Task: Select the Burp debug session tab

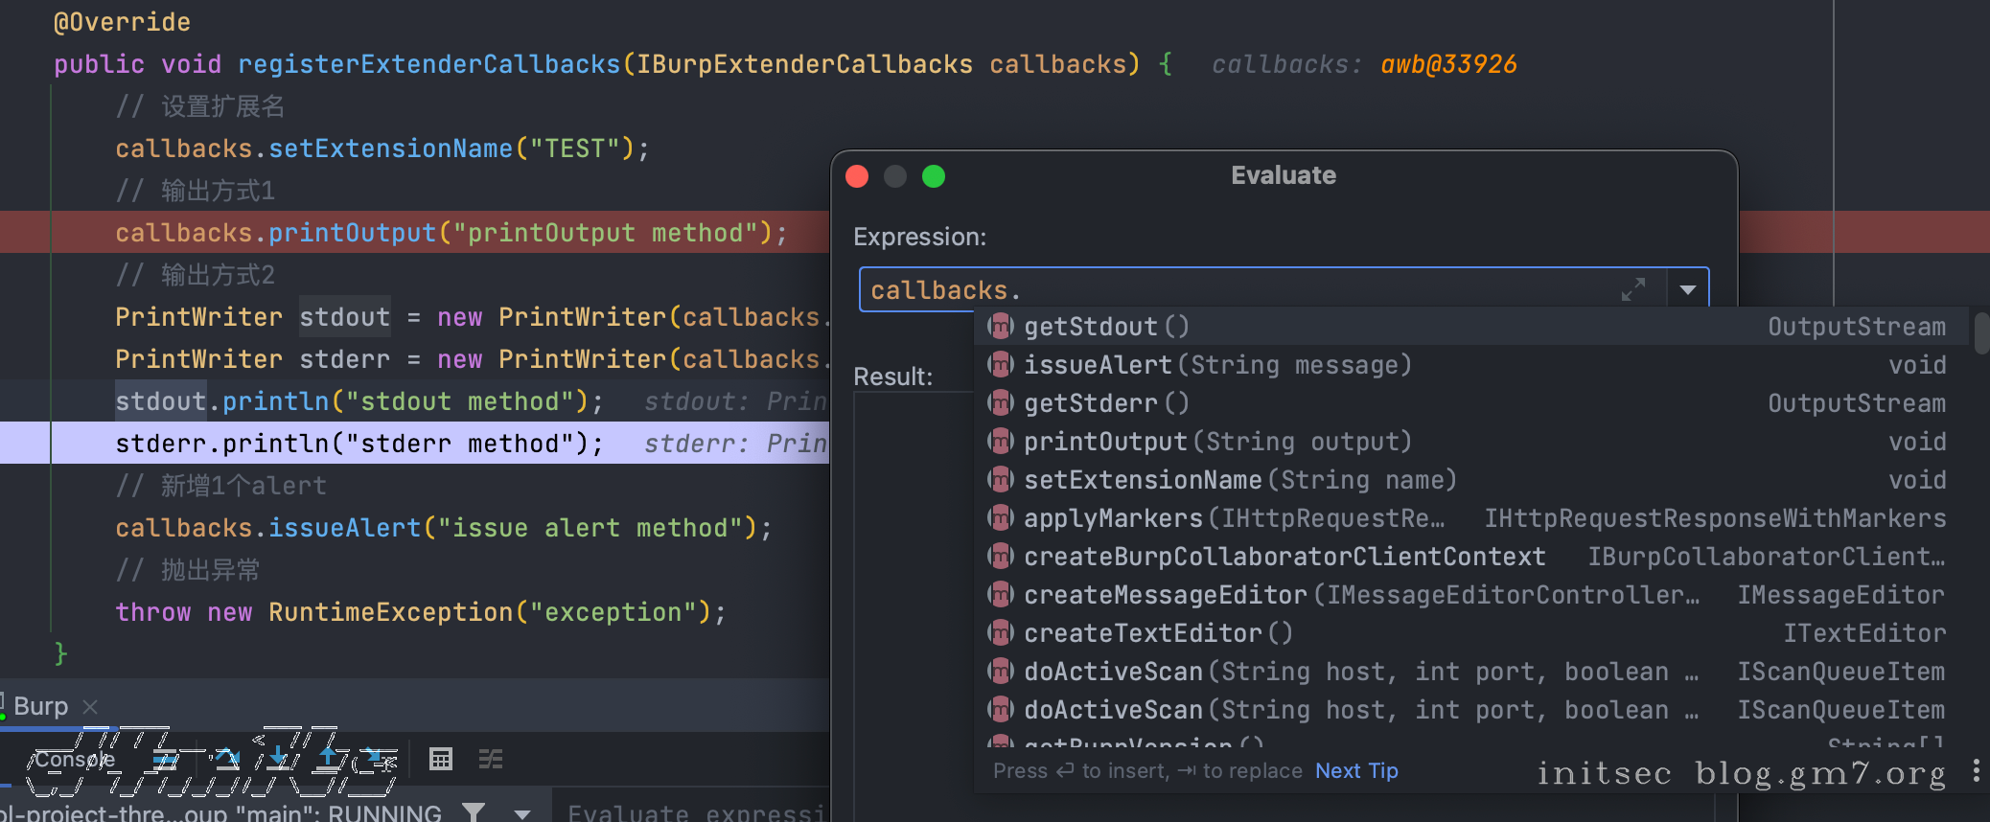Action: 40,706
